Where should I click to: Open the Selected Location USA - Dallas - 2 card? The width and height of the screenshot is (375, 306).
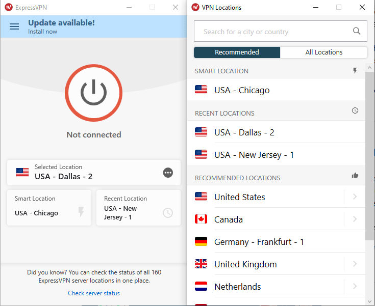click(94, 173)
